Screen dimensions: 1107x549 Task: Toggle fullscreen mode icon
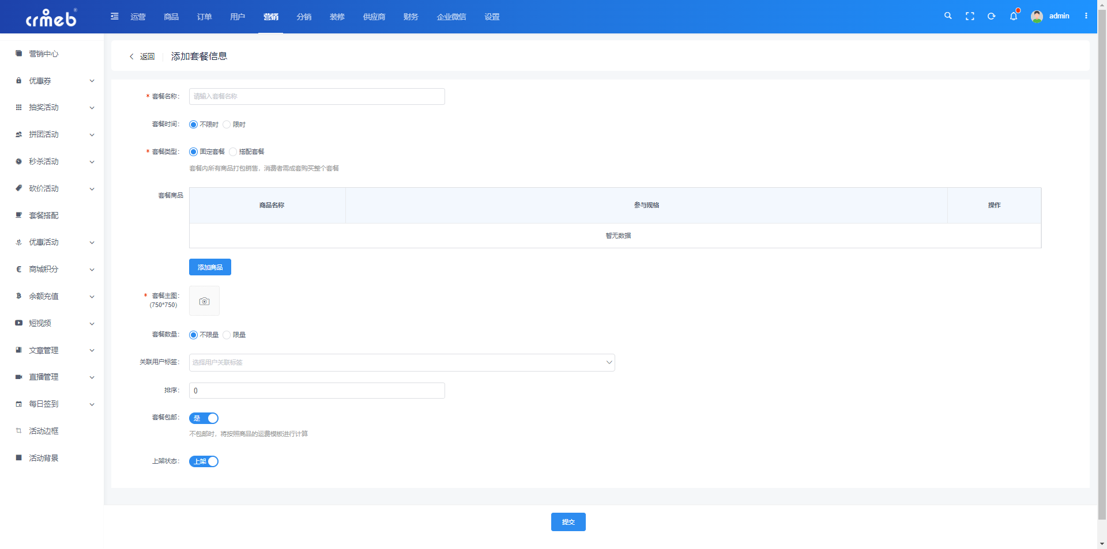(x=970, y=16)
